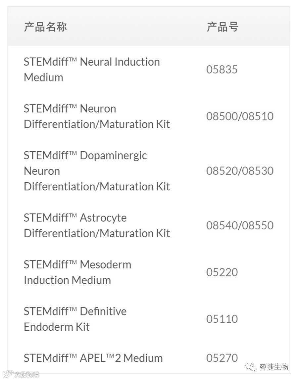
Task: Click product number 08520/08530
Action: 240,171
